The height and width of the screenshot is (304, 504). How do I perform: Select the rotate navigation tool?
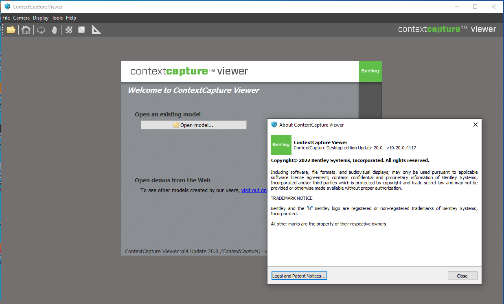pyautogui.click(x=41, y=30)
